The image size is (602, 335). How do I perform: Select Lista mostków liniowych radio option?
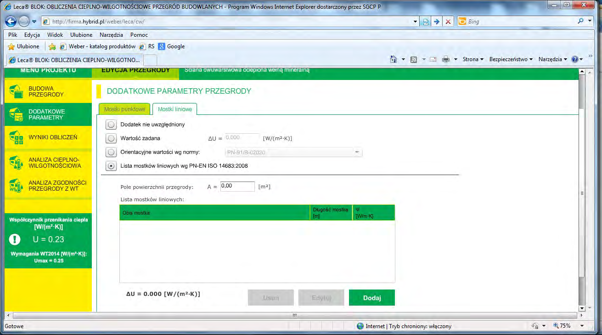tap(111, 166)
